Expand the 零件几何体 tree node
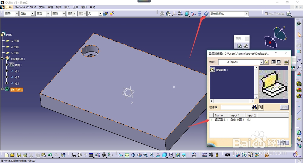 pos(2,89)
